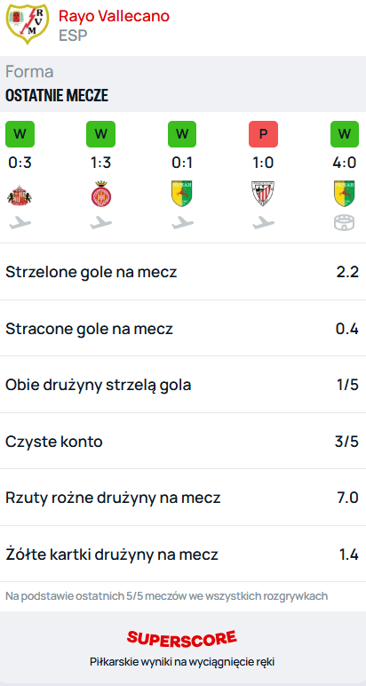Select the first W badge above 0:3
This screenshot has height=686, width=366.
(x=20, y=134)
